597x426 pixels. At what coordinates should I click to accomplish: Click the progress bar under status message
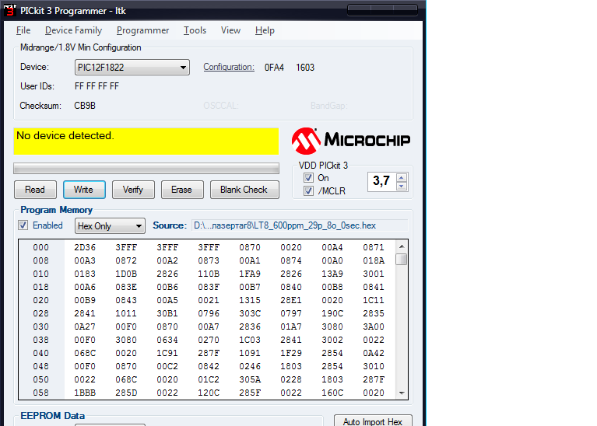(x=146, y=168)
